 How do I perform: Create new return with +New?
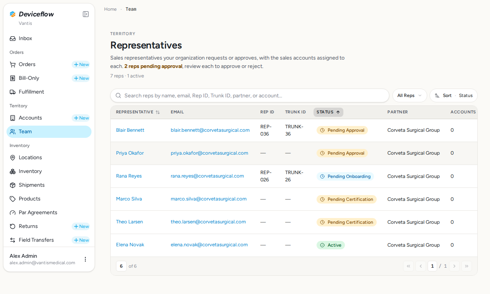tap(81, 226)
